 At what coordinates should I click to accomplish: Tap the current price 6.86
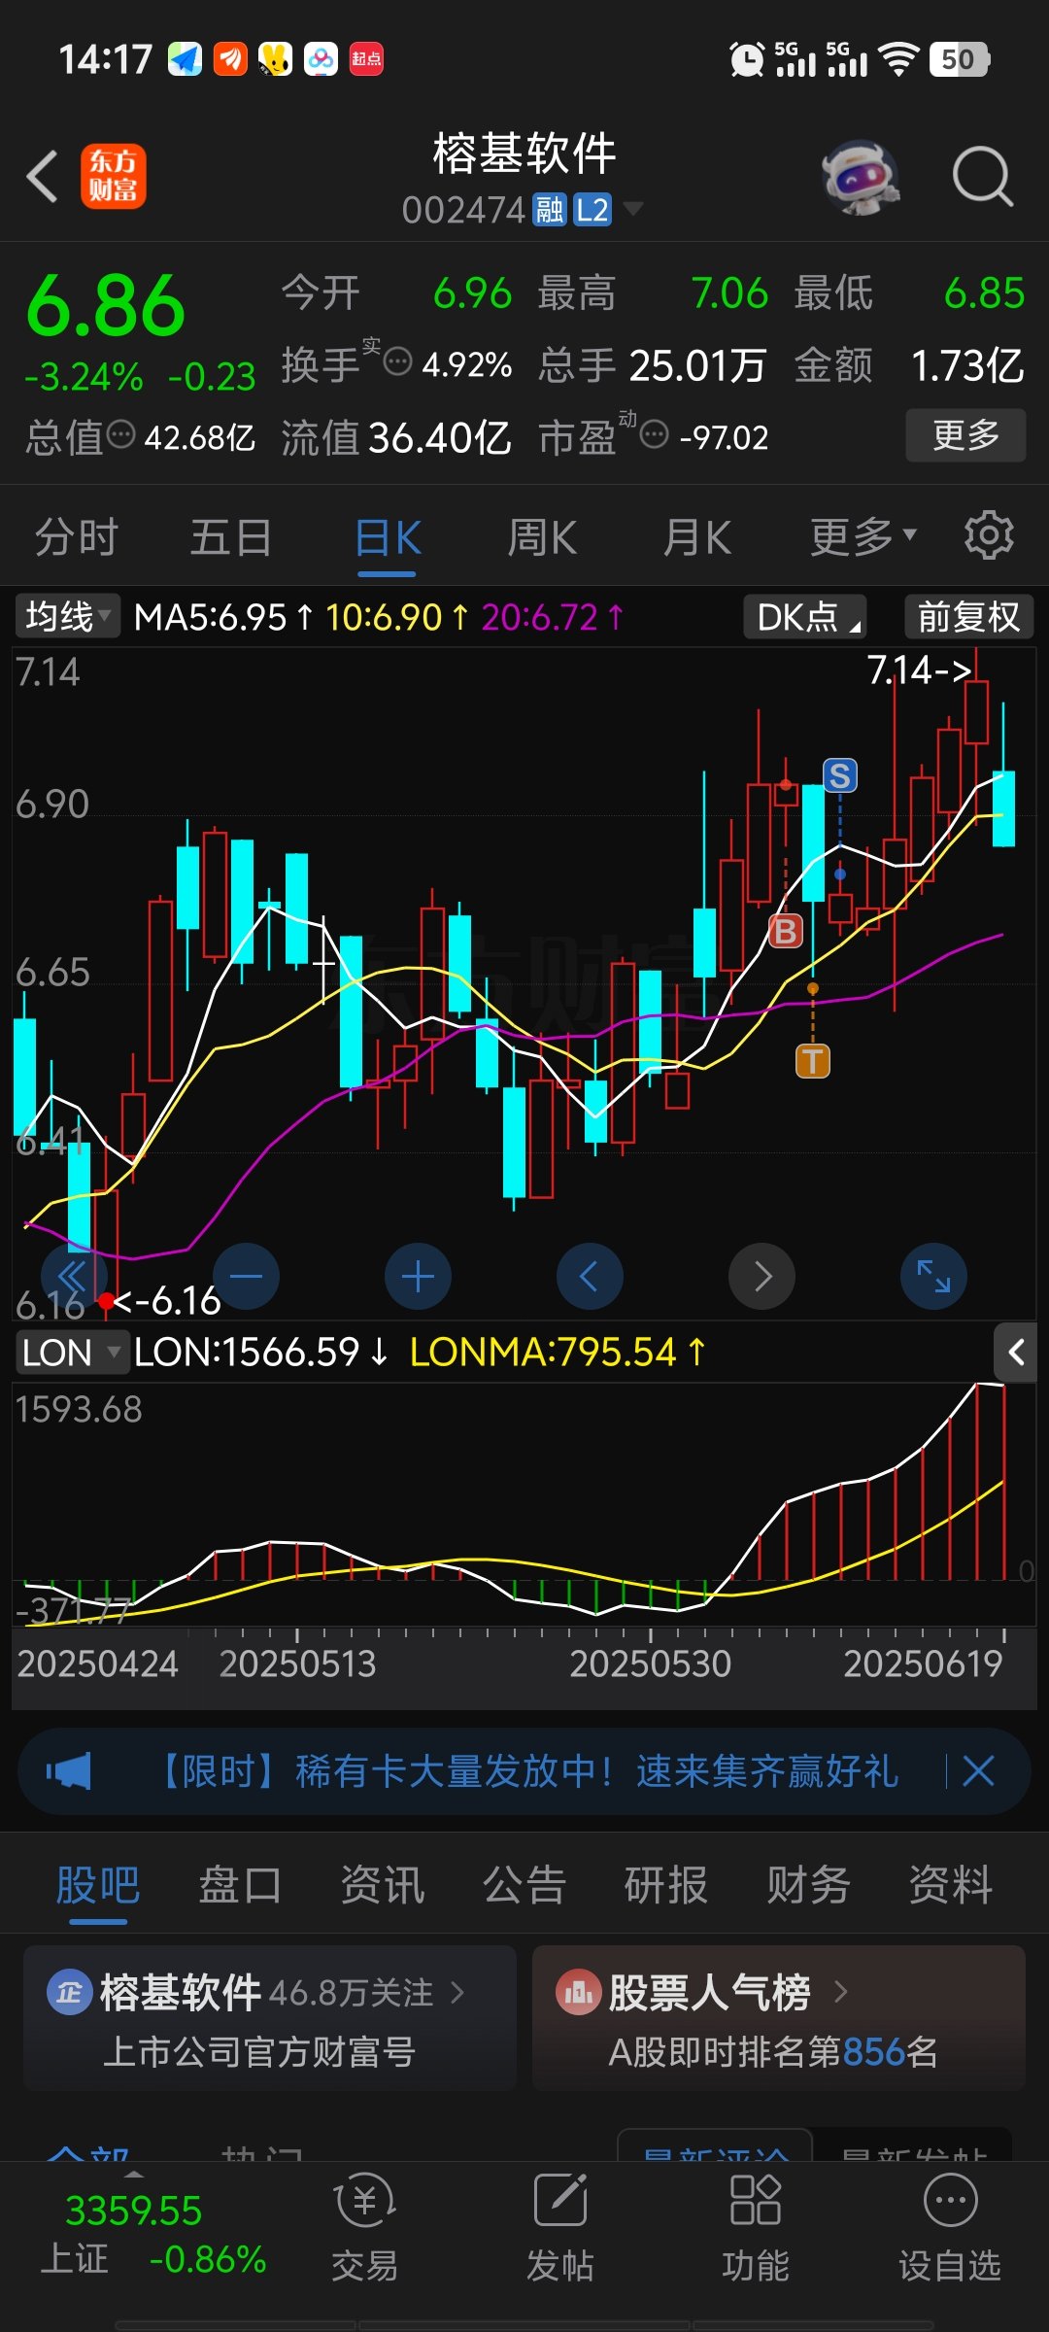click(x=106, y=306)
